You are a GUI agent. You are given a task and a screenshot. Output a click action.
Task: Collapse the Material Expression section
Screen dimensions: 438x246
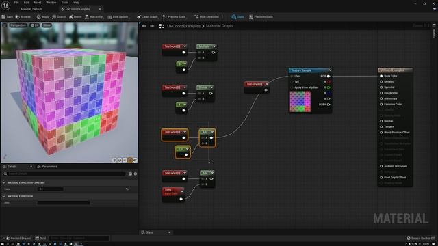(3, 196)
